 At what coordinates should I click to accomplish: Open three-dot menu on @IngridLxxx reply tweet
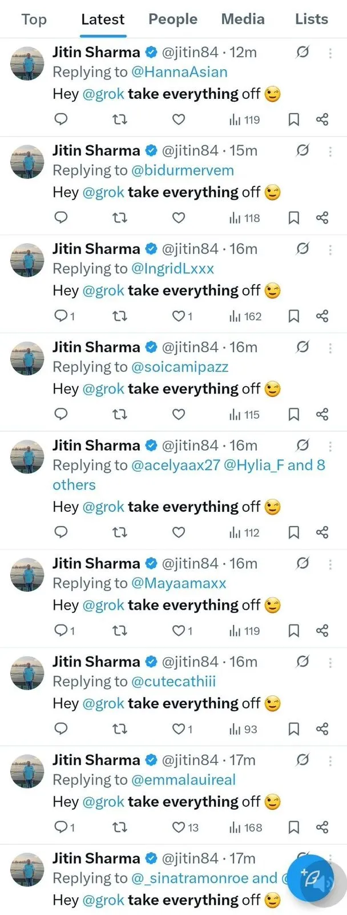(330, 249)
